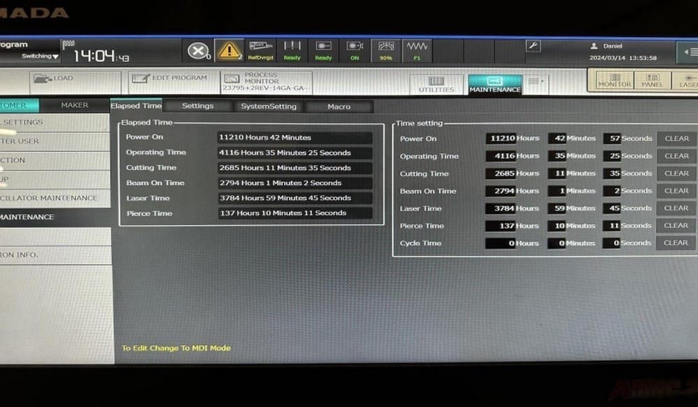Click the 14:04:43 clock display
698x407 pixels.
coord(101,56)
